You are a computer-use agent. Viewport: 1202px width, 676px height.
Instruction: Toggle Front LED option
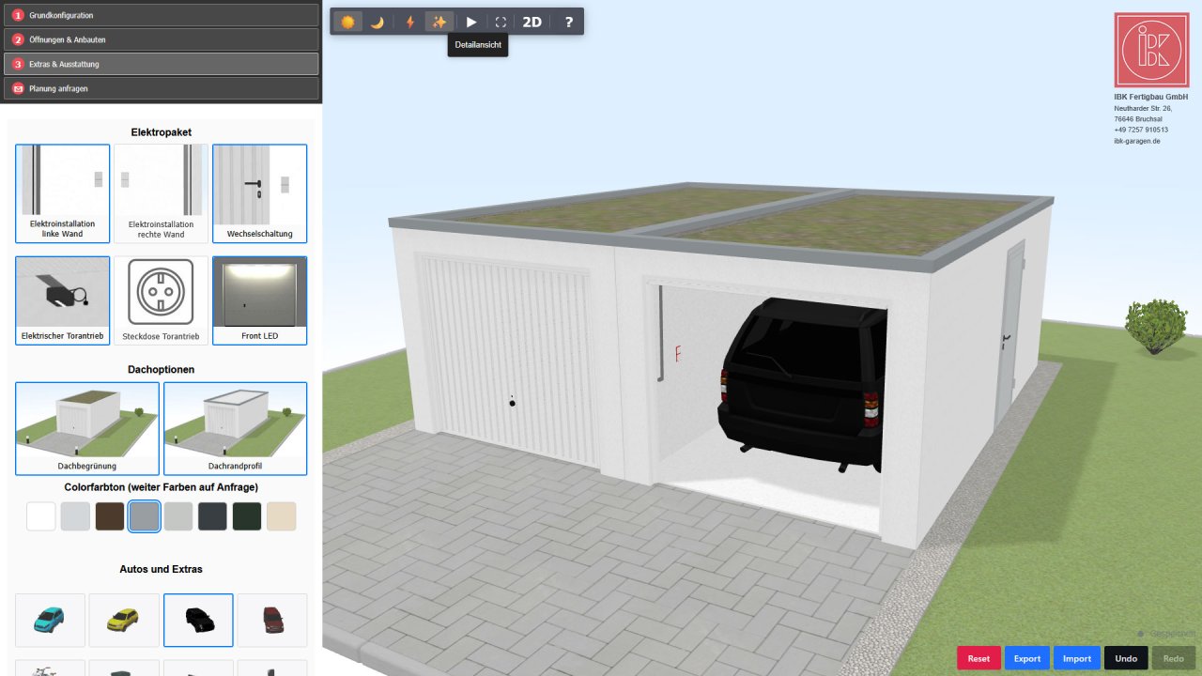tap(259, 300)
